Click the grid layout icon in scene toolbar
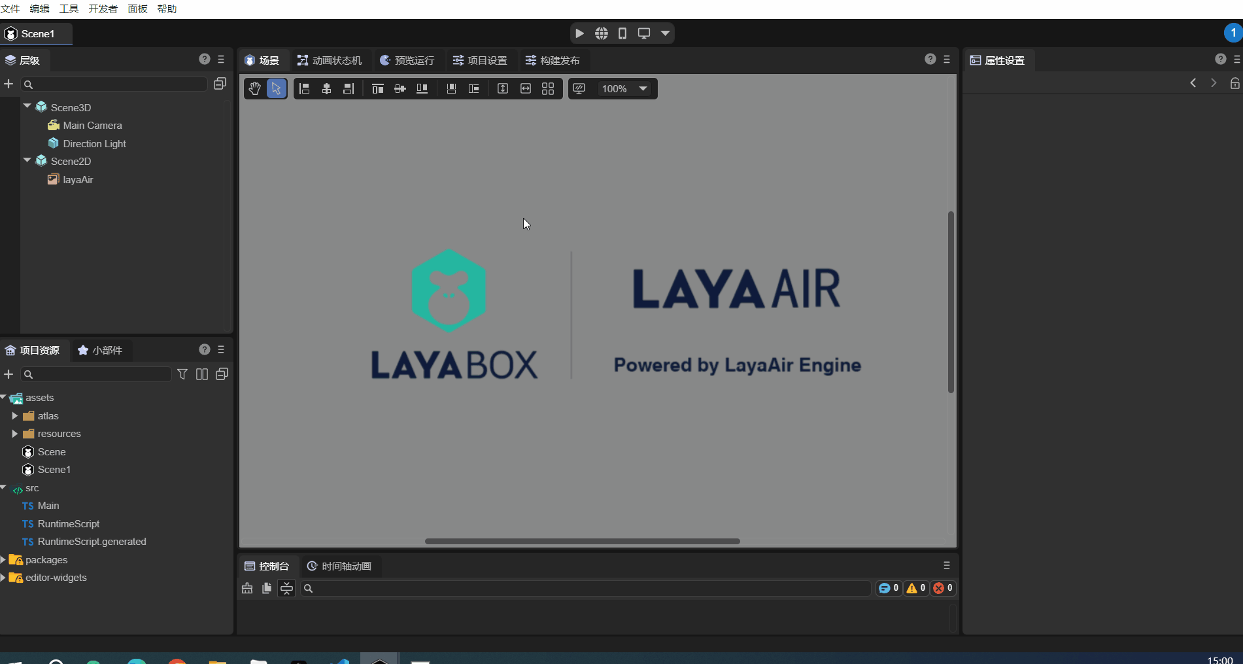 [x=548, y=88]
